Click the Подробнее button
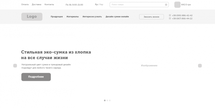The height and width of the screenshot is (108, 215). point(36,77)
